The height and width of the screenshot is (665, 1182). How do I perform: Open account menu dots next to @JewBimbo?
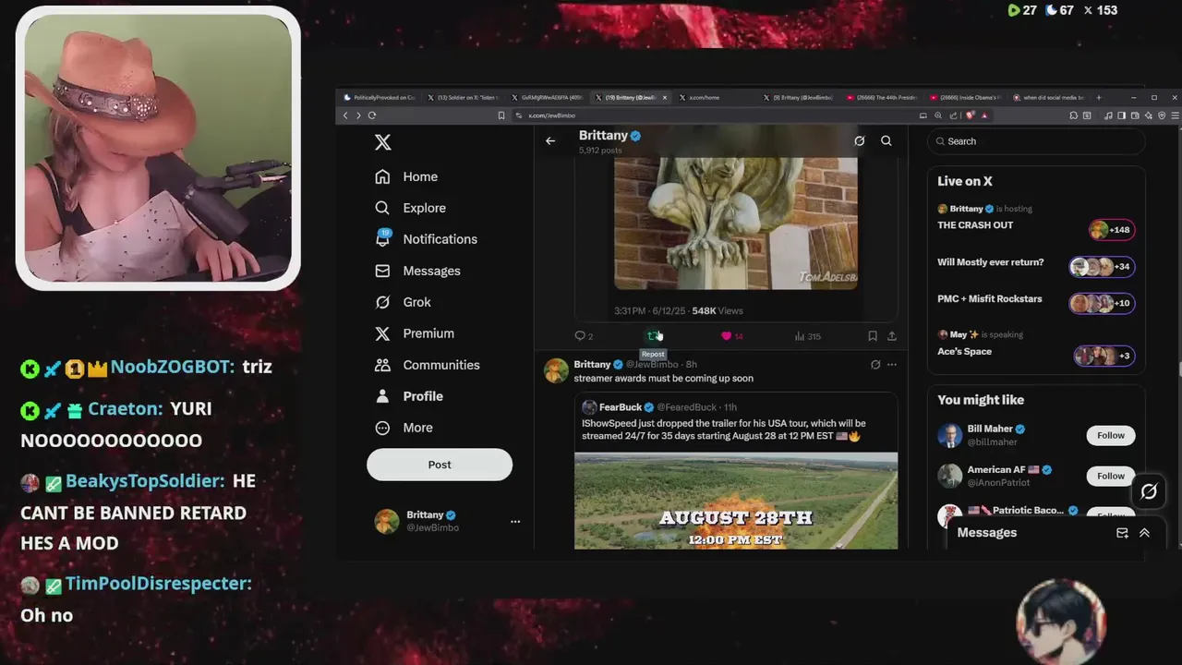click(515, 521)
